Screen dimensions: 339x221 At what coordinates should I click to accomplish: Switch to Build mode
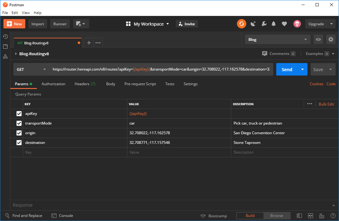250,216
